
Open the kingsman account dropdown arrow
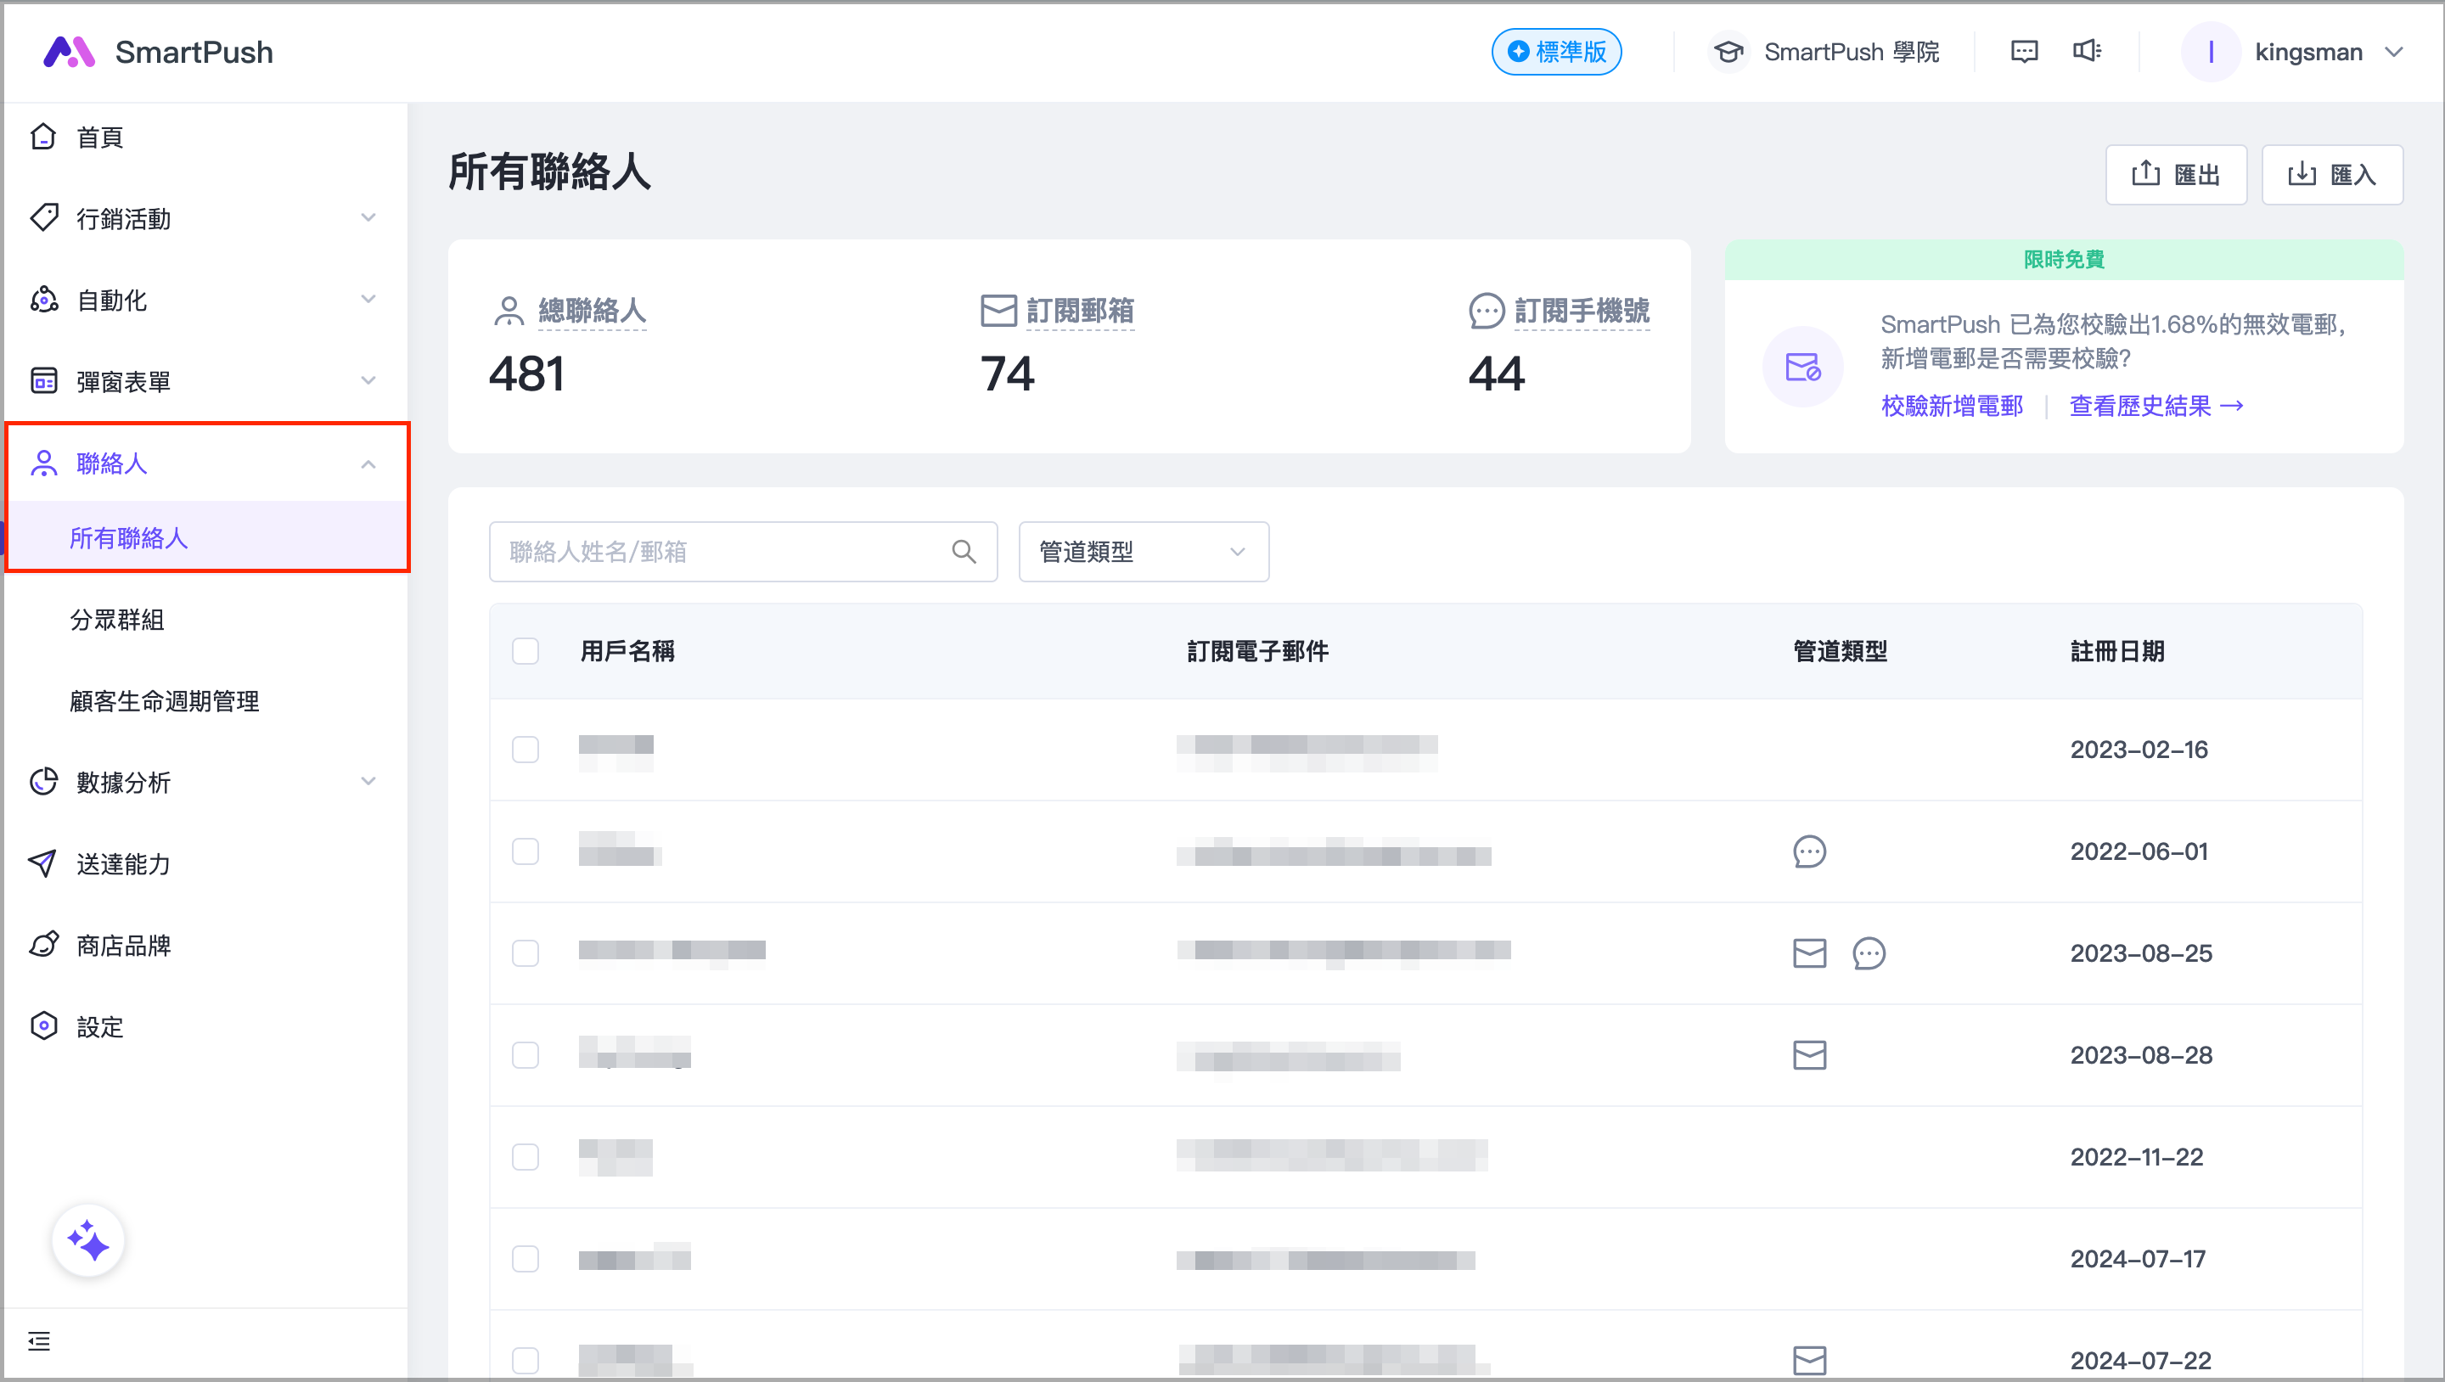tap(2394, 51)
